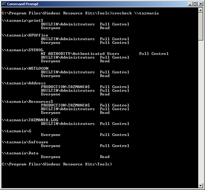Click the \\tazmania\print$ share line
The height and width of the screenshot is (190, 205).
(23, 21)
